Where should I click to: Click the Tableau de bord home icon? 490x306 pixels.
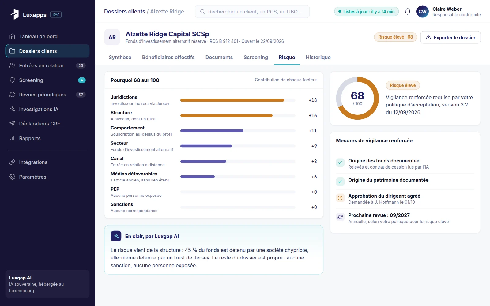(12, 36)
